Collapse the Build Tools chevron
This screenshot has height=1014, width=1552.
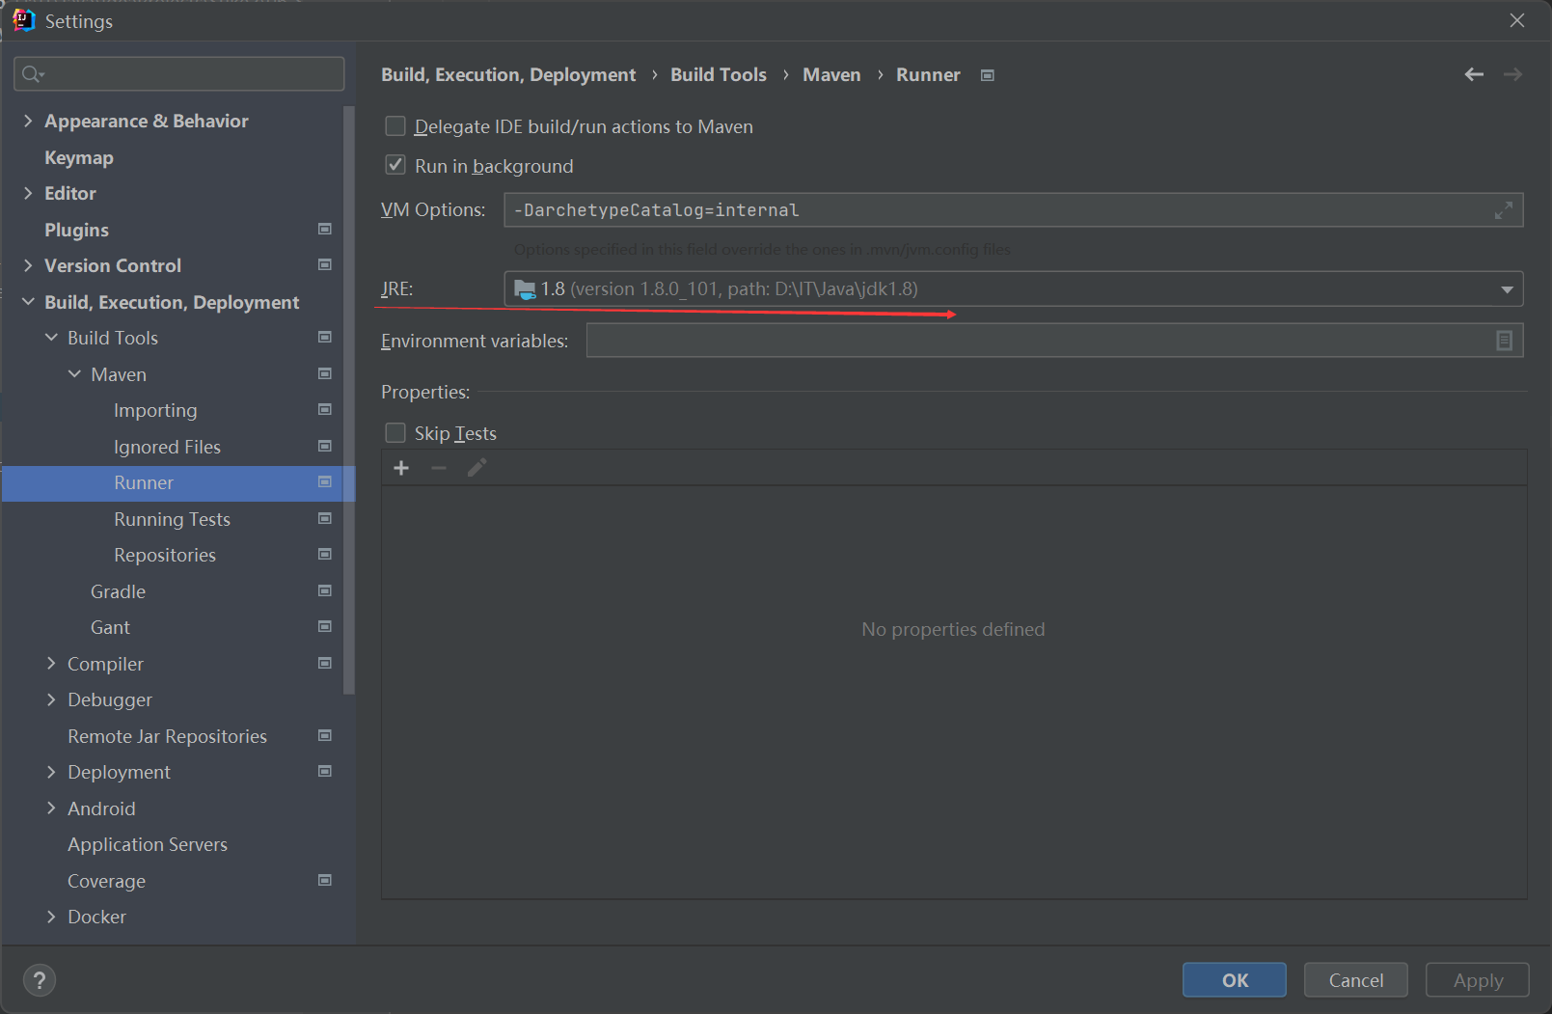click(51, 338)
